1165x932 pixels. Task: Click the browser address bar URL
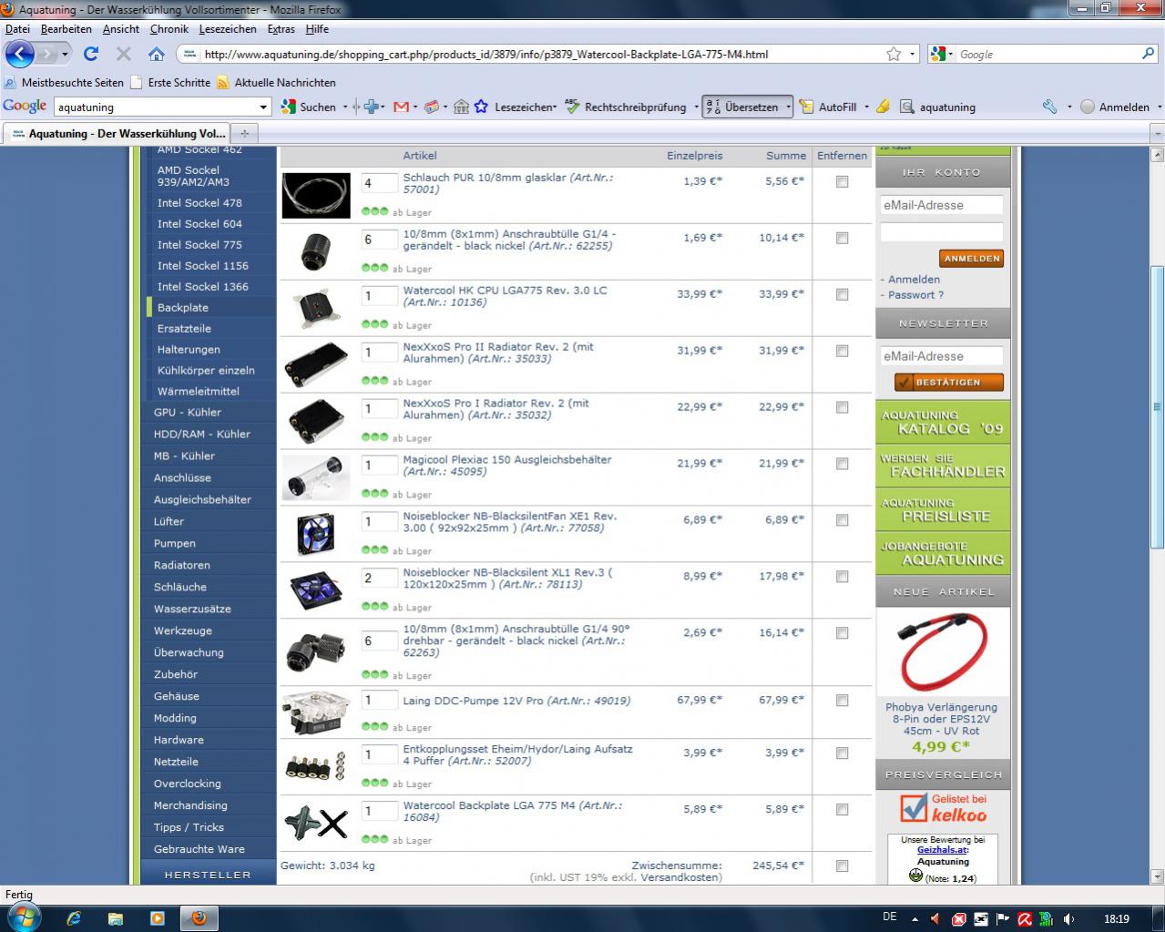tap(485, 54)
